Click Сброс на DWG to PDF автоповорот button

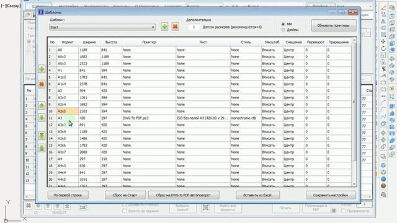pyautogui.click(x=184, y=195)
